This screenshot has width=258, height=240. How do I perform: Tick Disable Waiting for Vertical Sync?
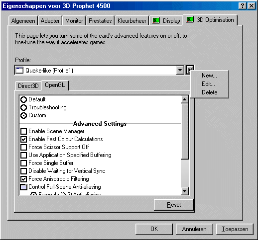23,171
